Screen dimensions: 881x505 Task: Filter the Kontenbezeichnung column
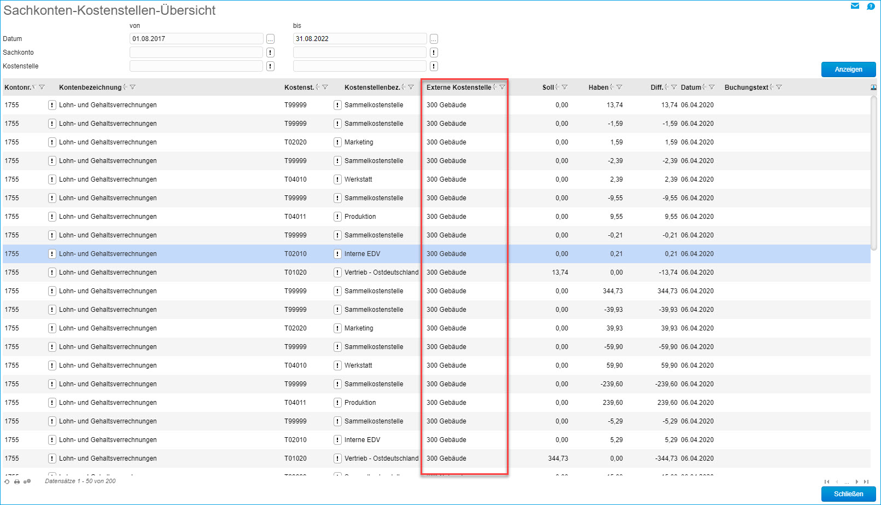[x=132, y=88]
